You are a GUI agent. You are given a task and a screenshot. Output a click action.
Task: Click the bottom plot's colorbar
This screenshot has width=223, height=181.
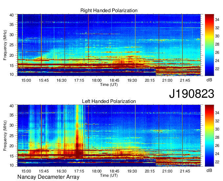(x=209, y=136)
